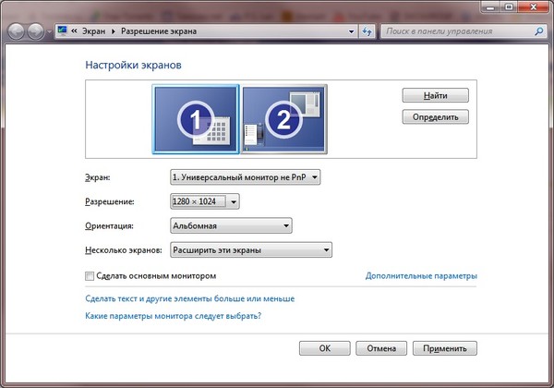554x388 pixels.
Task: Expand the double-chevron breadcrumb overflow
Action: point(74,31)
